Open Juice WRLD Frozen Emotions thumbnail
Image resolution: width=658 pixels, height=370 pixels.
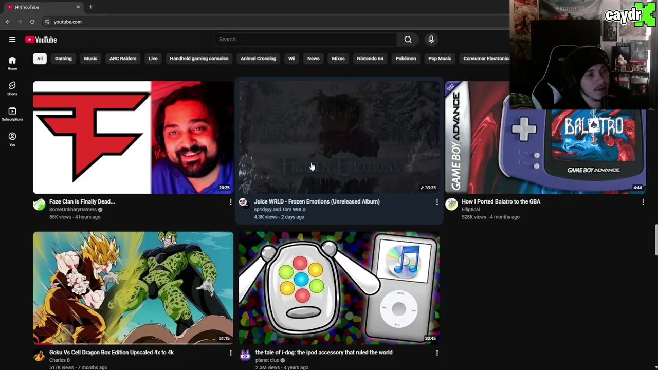point(339,137)
